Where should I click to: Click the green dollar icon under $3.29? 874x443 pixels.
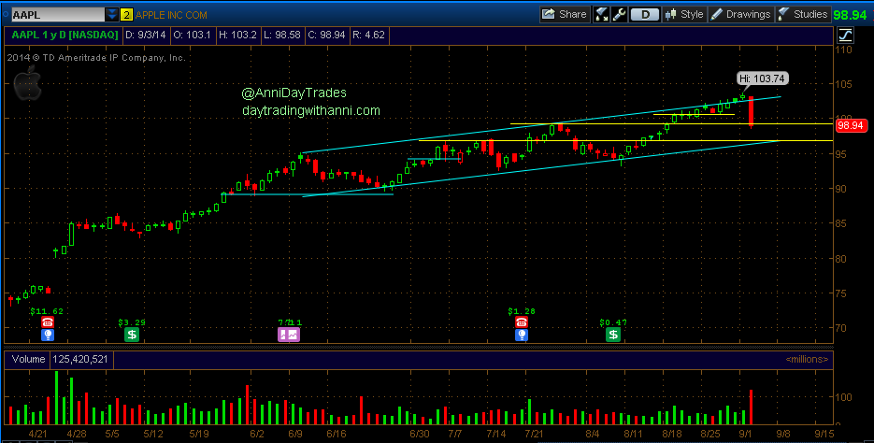[x=132, y=335]
